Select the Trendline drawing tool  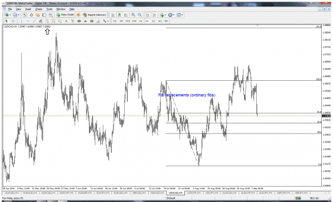pyautogui.click(x=35, y=21)
